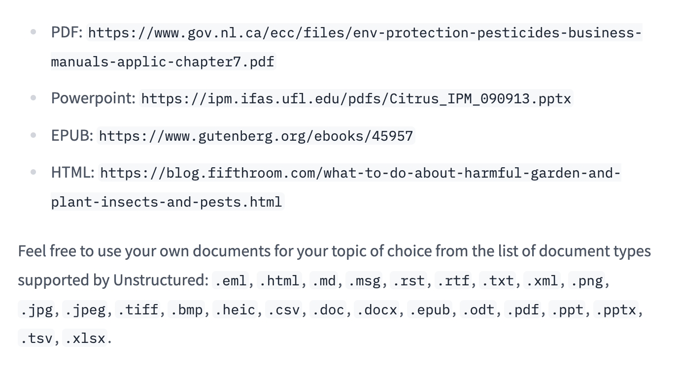Click the .tiff extension tag
Image resolution: width=680 pixels, height=369 pixels.
(x=139, y=310)
